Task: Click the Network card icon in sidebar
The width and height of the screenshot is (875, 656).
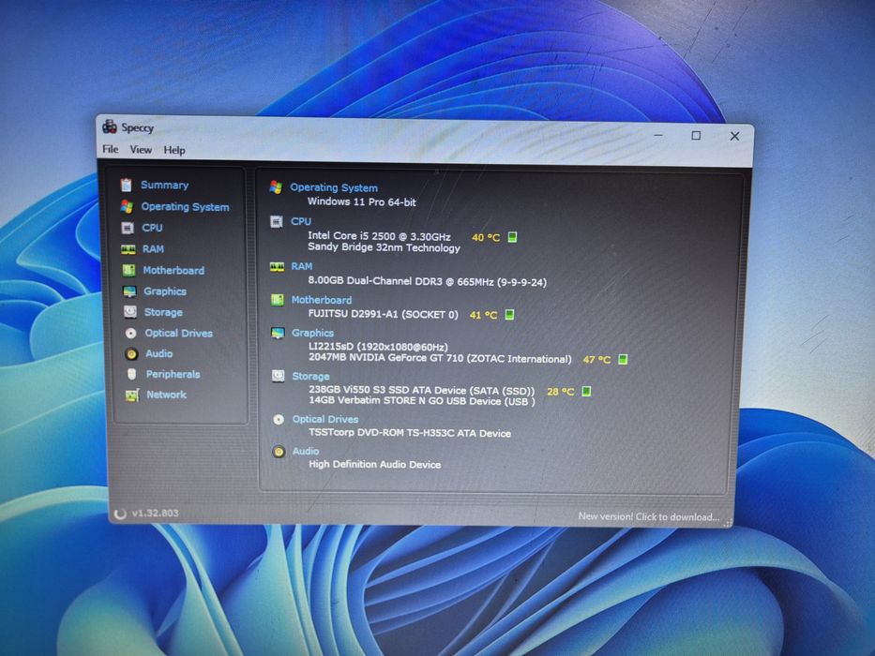Action: 132,395
